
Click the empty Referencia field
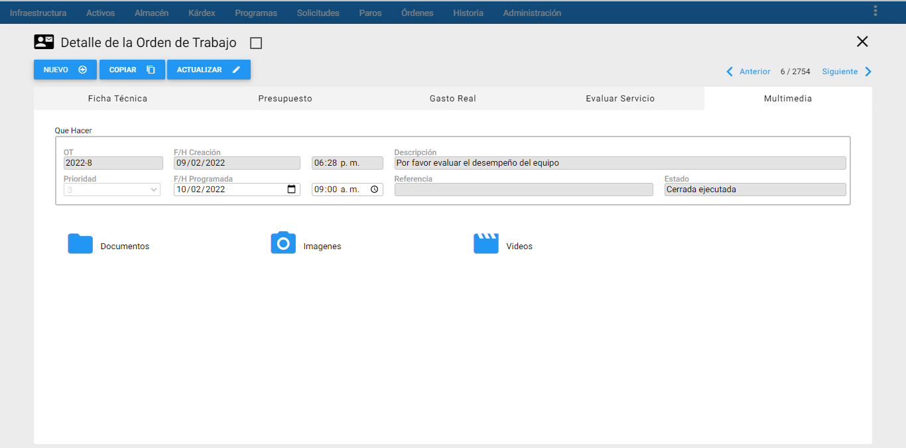(x=524, y=190)
